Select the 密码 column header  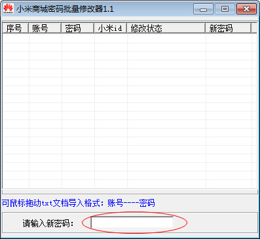coord(78,28)
